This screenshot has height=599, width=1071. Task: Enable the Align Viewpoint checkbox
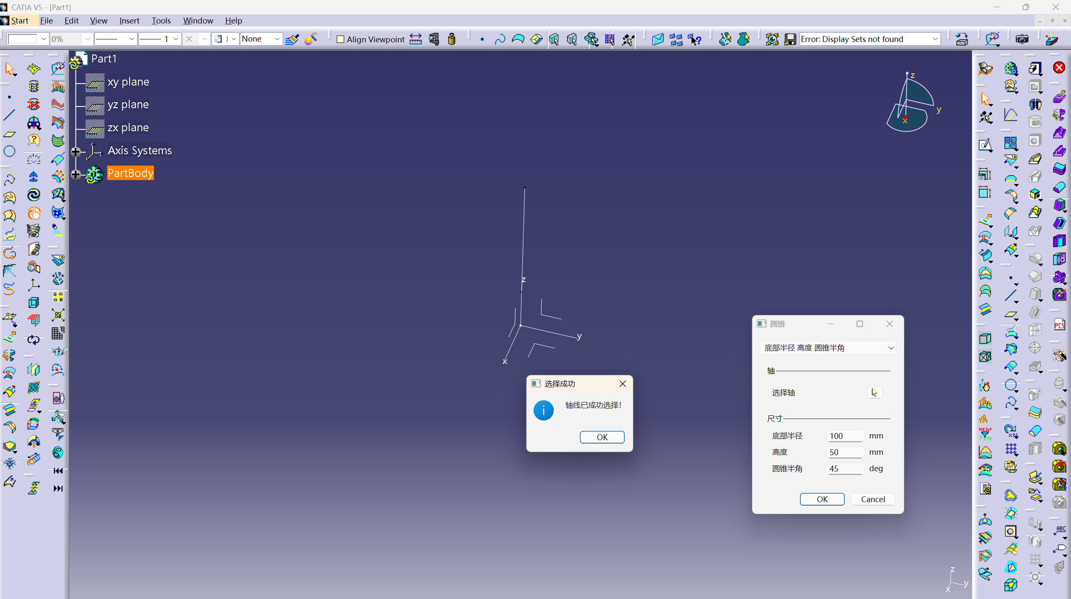pyautogui.click(x=341, y=39)
